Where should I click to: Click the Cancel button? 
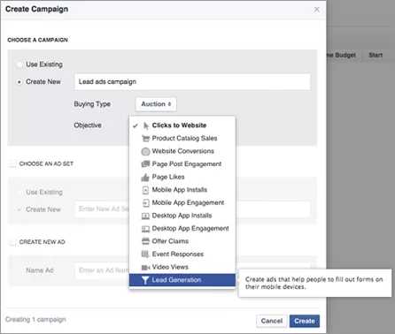(x=272, y=321)
